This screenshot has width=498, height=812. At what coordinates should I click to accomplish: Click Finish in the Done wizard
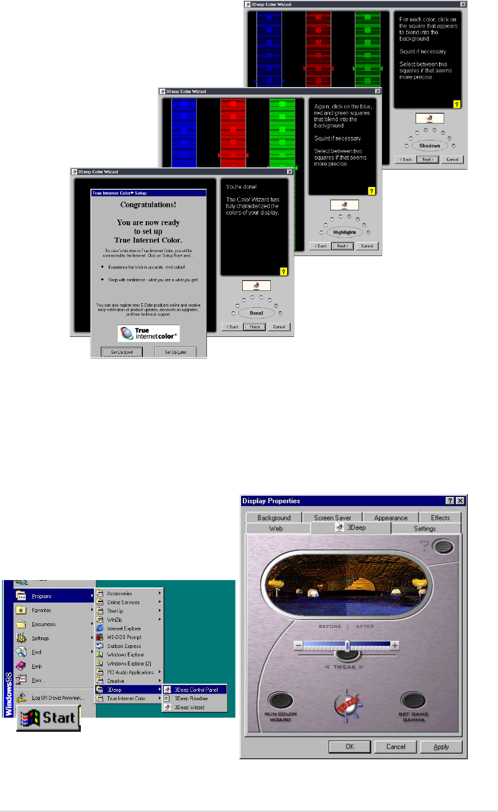pyautogui.click(x=255, y=327)
